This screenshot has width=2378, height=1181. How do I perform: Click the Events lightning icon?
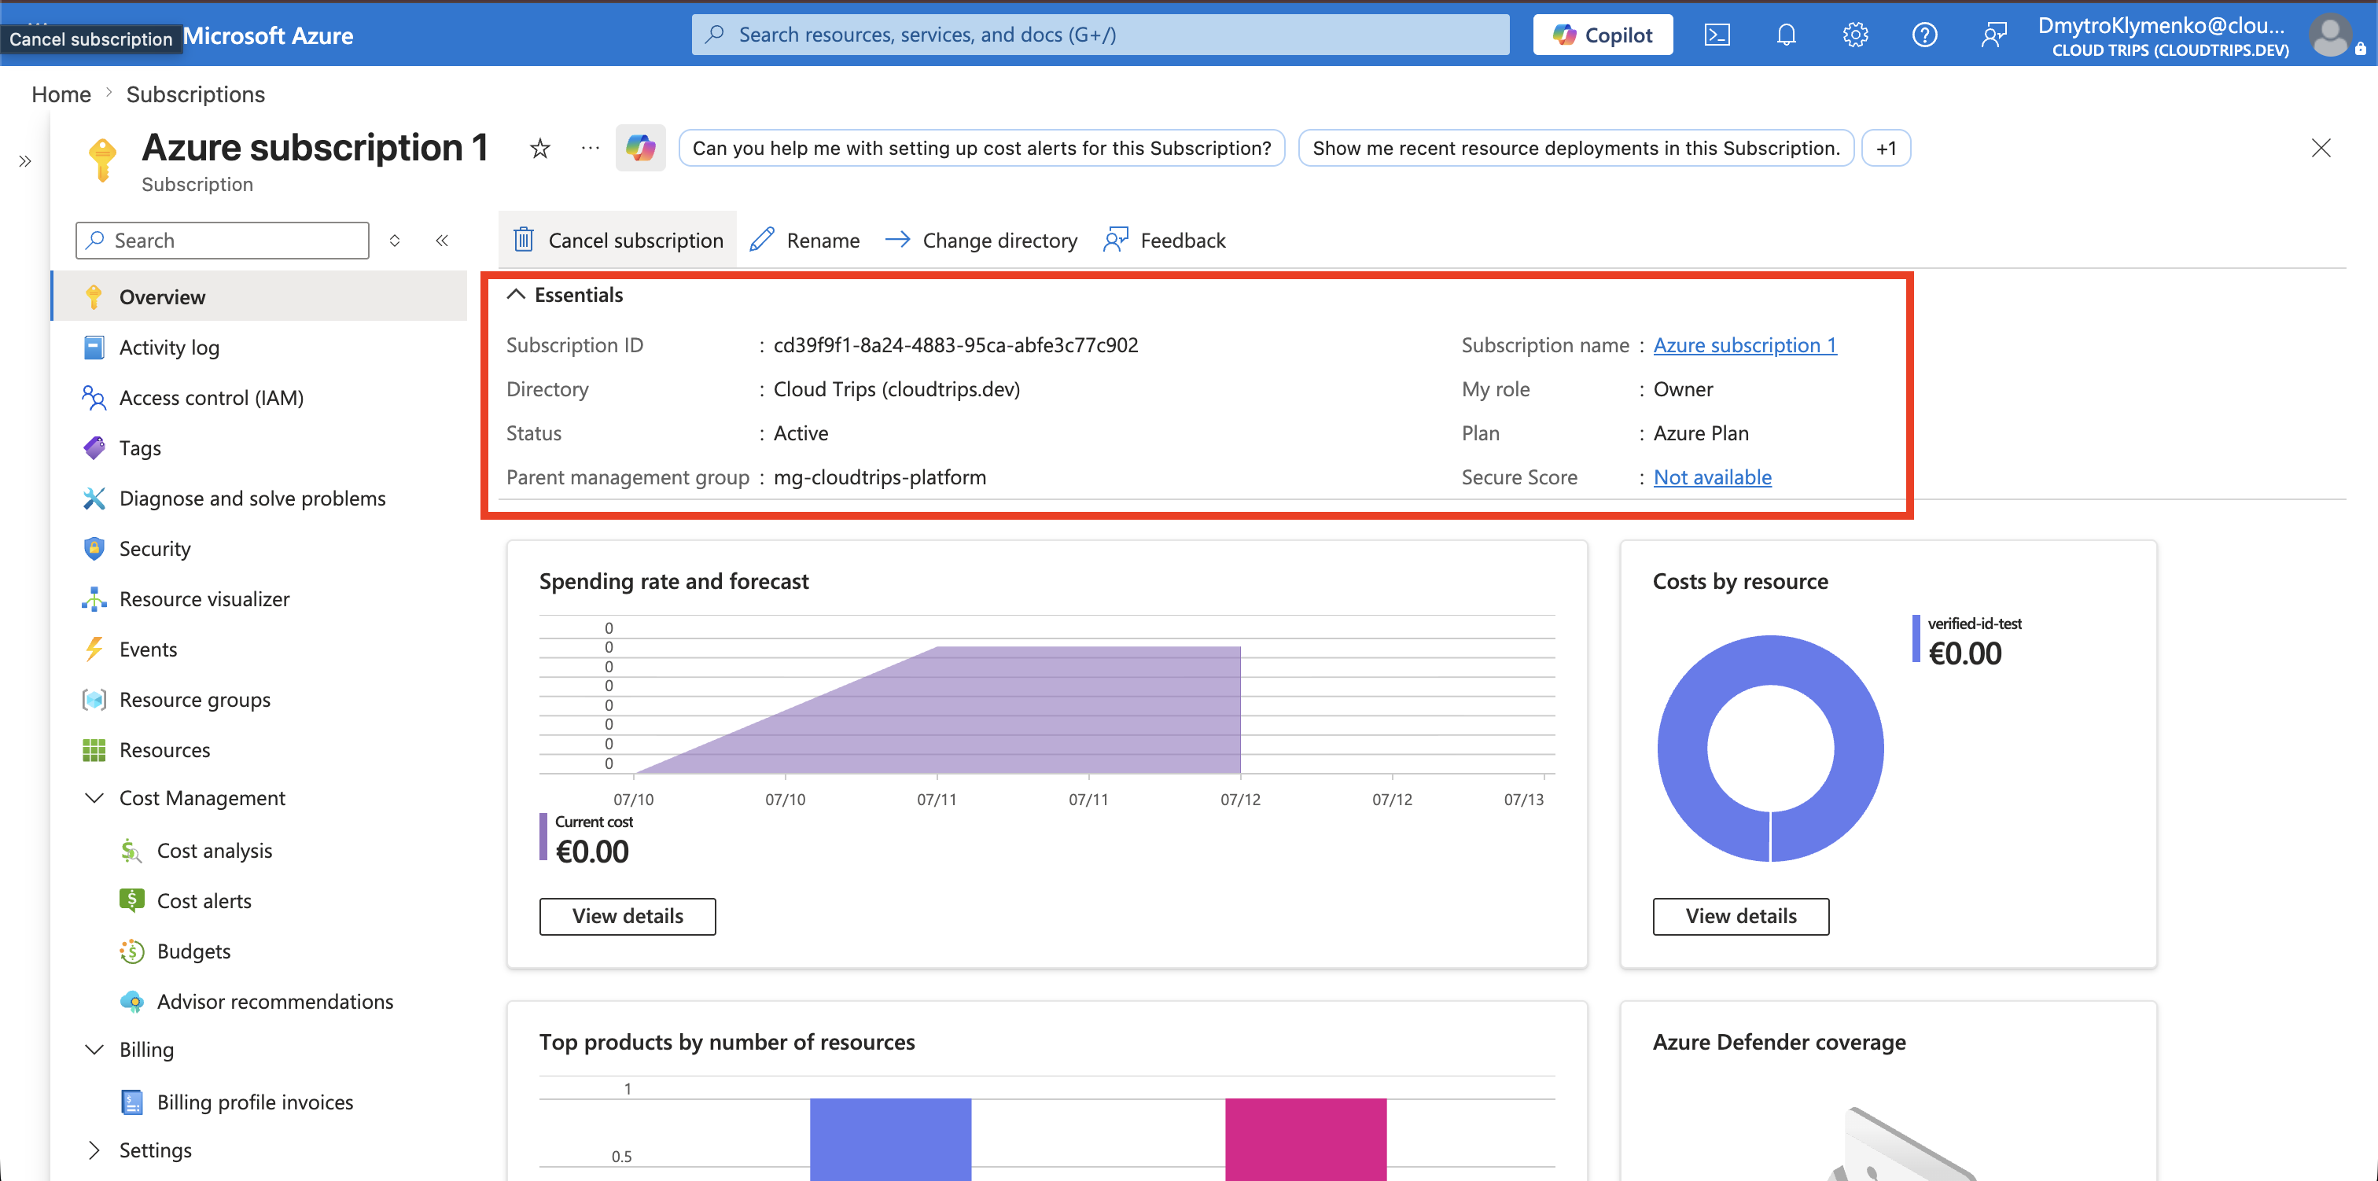[94, 650]
